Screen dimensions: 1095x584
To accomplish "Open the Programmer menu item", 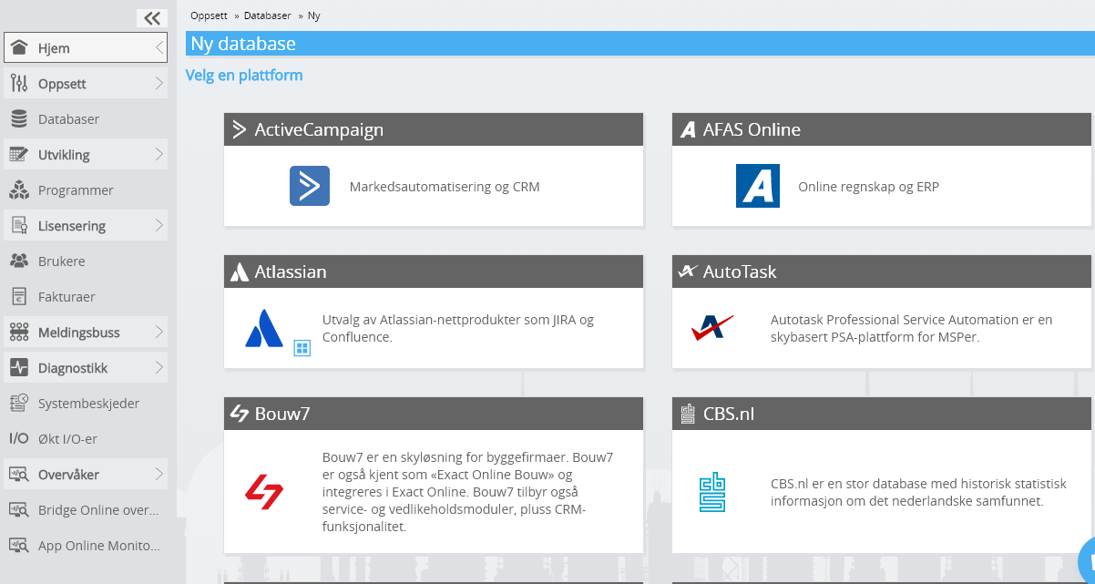I will 86,190.
